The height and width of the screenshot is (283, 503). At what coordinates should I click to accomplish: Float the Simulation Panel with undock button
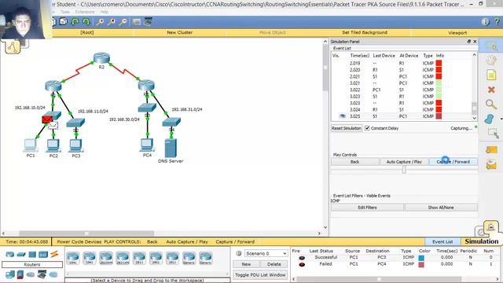[469, 42]
